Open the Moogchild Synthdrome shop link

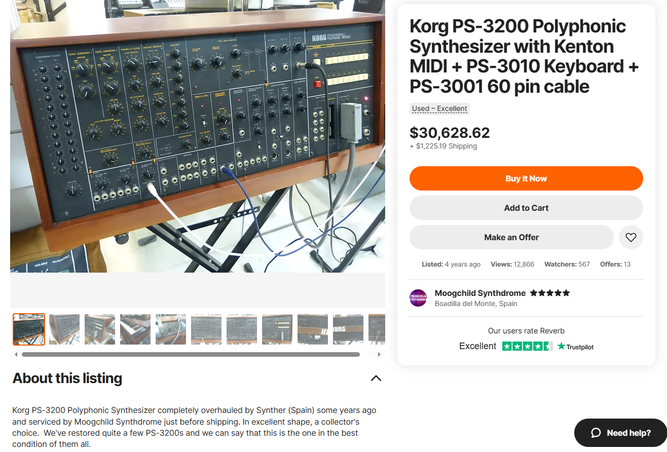point(480,293)
